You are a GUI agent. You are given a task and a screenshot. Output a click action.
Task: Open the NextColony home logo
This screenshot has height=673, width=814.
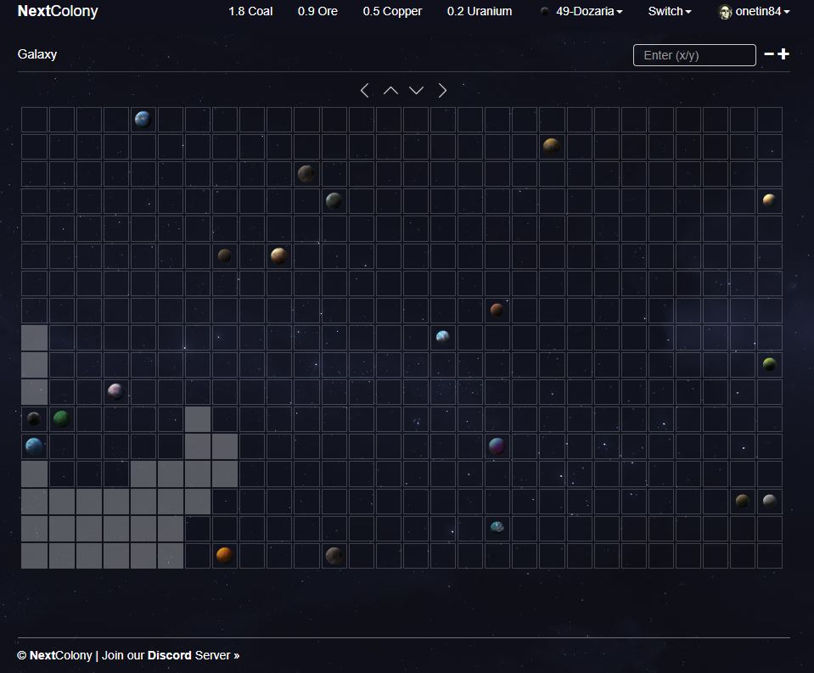tap(58, 11)
